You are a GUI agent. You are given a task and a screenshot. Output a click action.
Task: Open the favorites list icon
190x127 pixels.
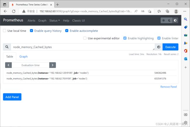pos(159,11)
